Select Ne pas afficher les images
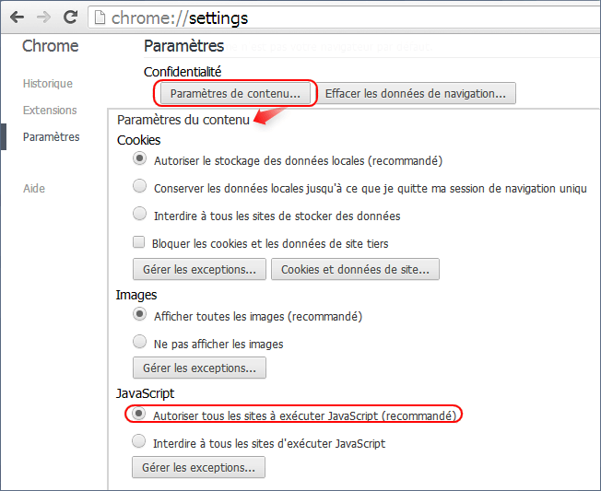Viewport: 601px width, 491px height. pos(139,342)
